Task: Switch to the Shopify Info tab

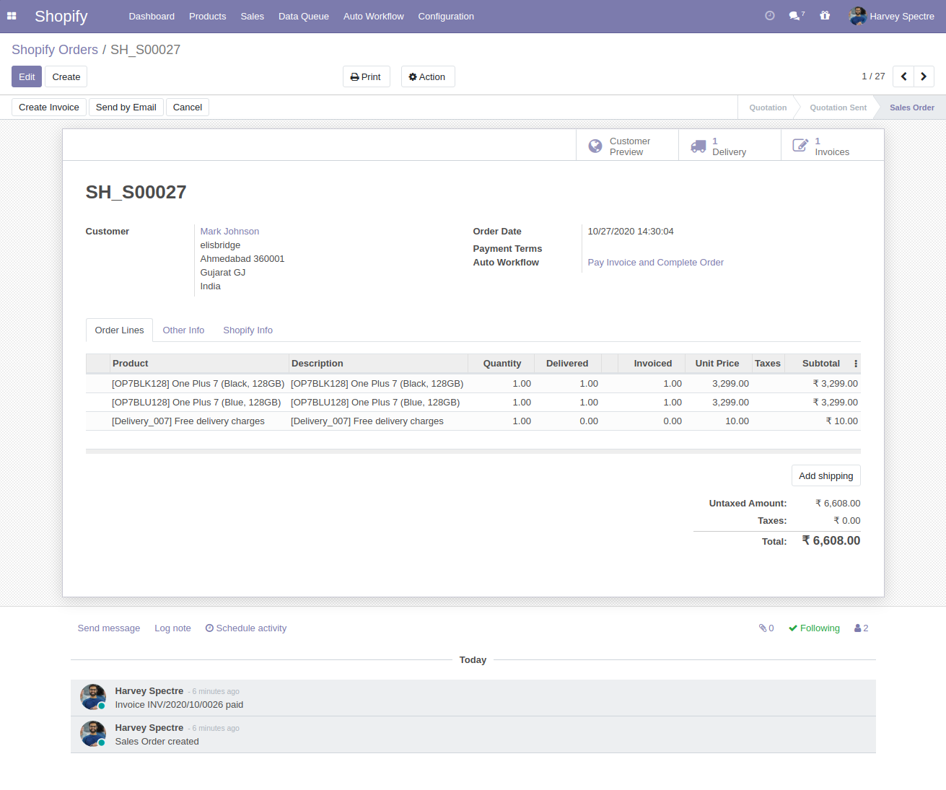Action: 248,330
